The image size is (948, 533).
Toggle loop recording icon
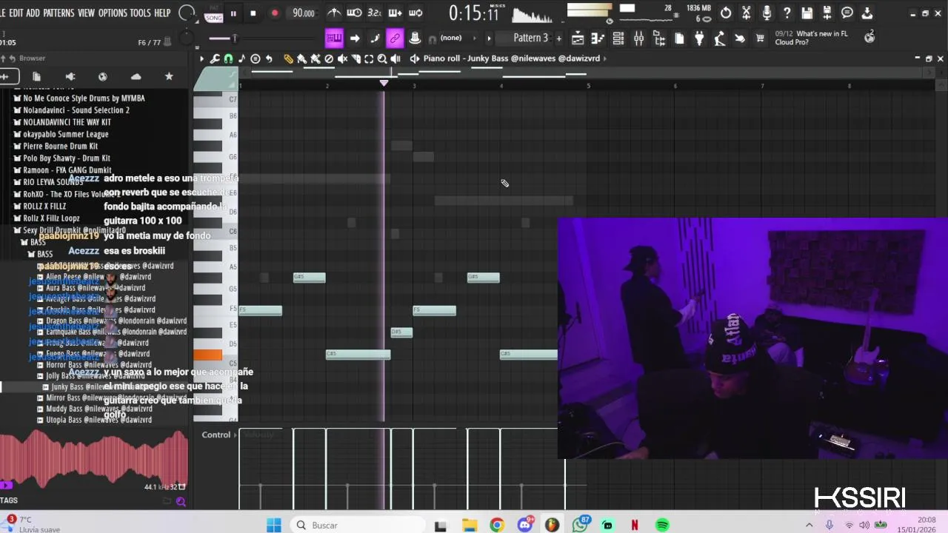point(415,13)
